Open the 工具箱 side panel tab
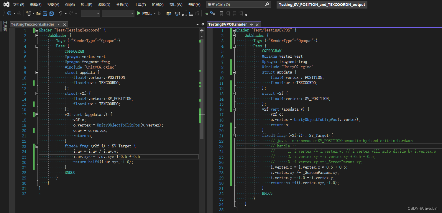Viewport: 442px width, 213px height. 5,26
